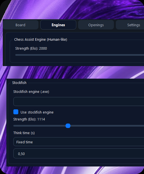Click the Chess Assist Engine strength slider track
This screenshot has height=174, width=144.
coord(80,55)
